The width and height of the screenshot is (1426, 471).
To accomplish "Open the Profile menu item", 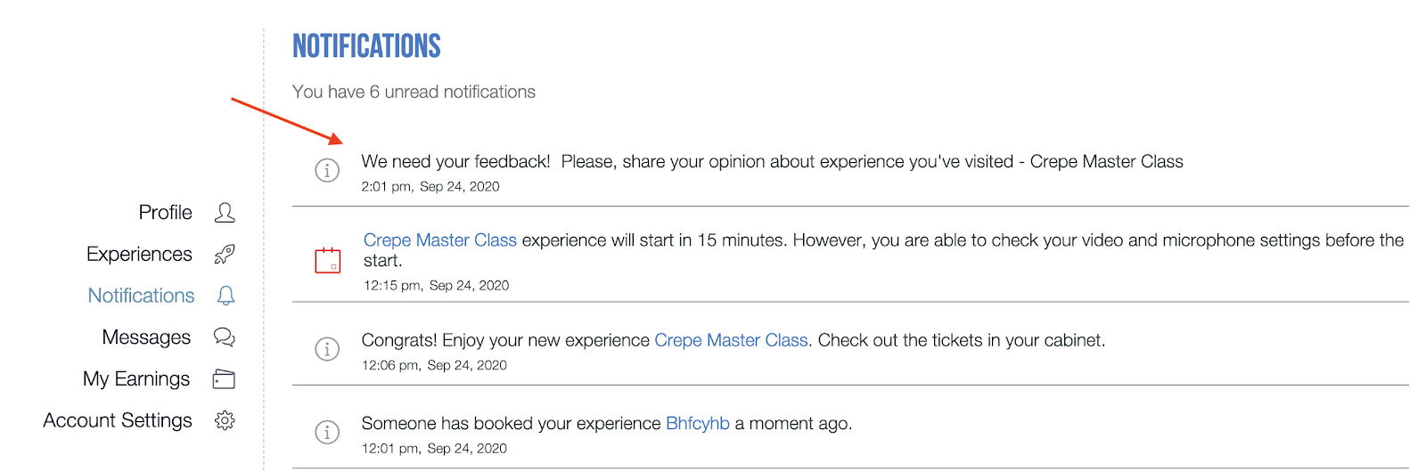I will (x=165, y=213).
